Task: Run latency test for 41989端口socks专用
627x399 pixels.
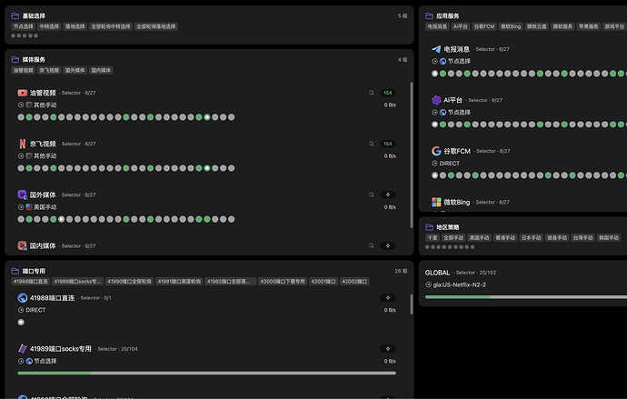Action: click(x=387, y=349)
